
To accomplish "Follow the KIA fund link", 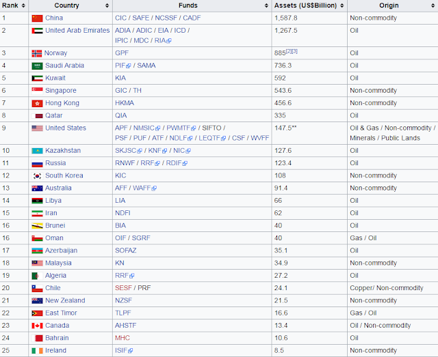I will pos(120,78).
